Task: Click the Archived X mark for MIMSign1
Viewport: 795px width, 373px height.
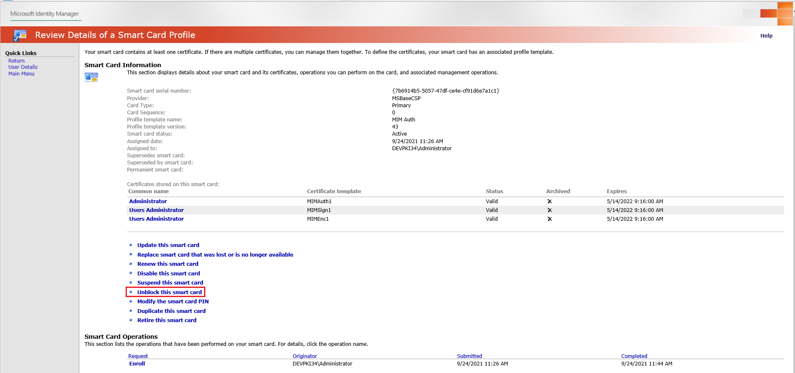Action: (550, 210)
